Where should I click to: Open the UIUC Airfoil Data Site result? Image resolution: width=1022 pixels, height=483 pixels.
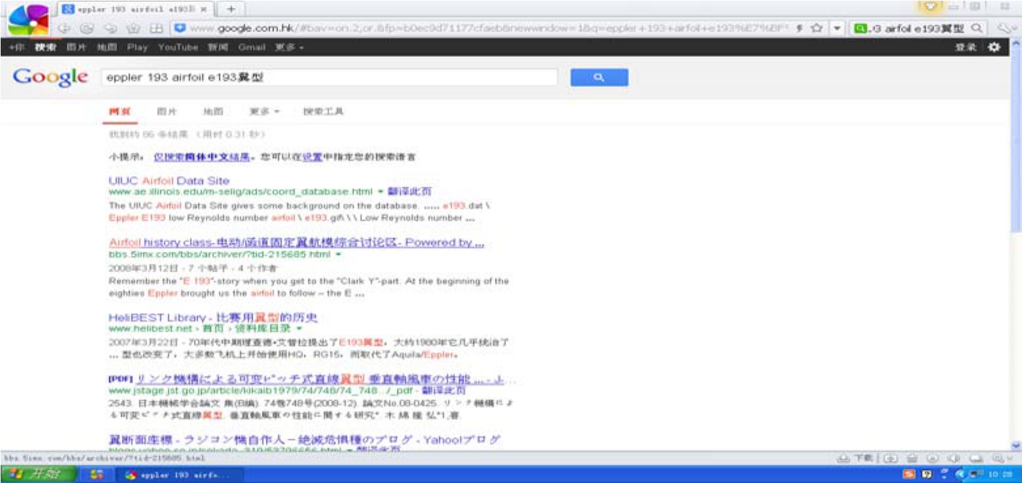click(x=169, y=181)
